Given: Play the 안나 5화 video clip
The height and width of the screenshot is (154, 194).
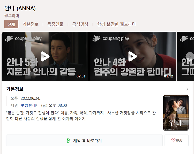Looking at the screenshot, I should click(45, 56).
